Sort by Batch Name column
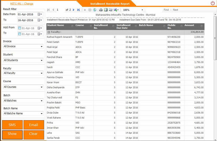217x141 pixels. pyautogui.click(x=164, y=26)
